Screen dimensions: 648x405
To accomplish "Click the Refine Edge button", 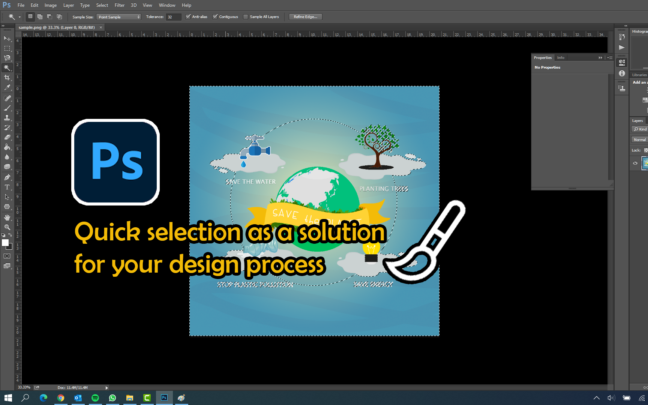I will point(305,16).
